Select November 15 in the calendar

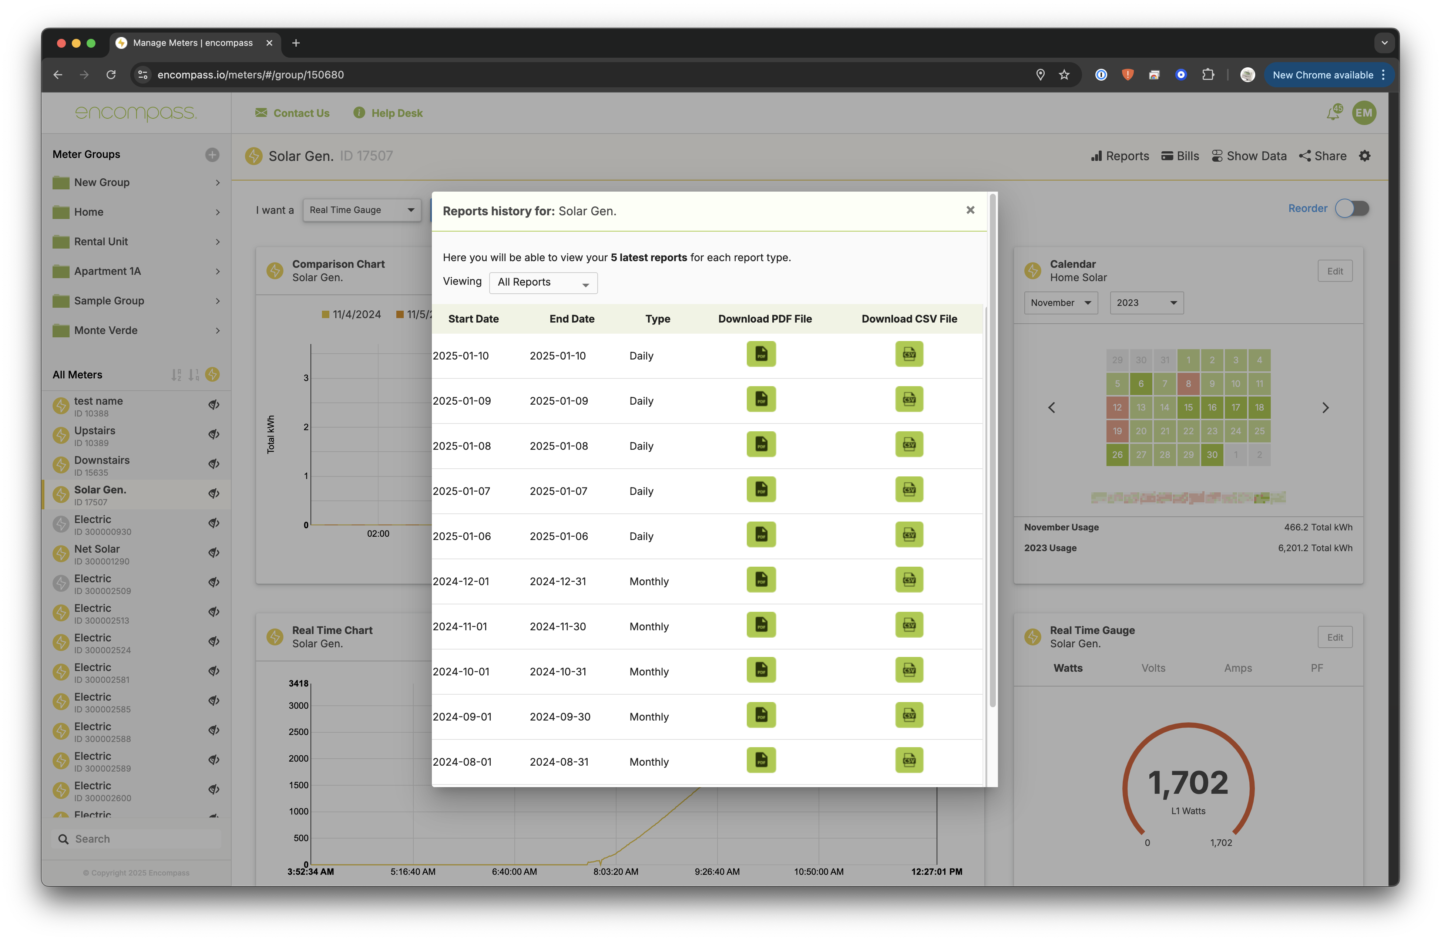pos(1188,407)
